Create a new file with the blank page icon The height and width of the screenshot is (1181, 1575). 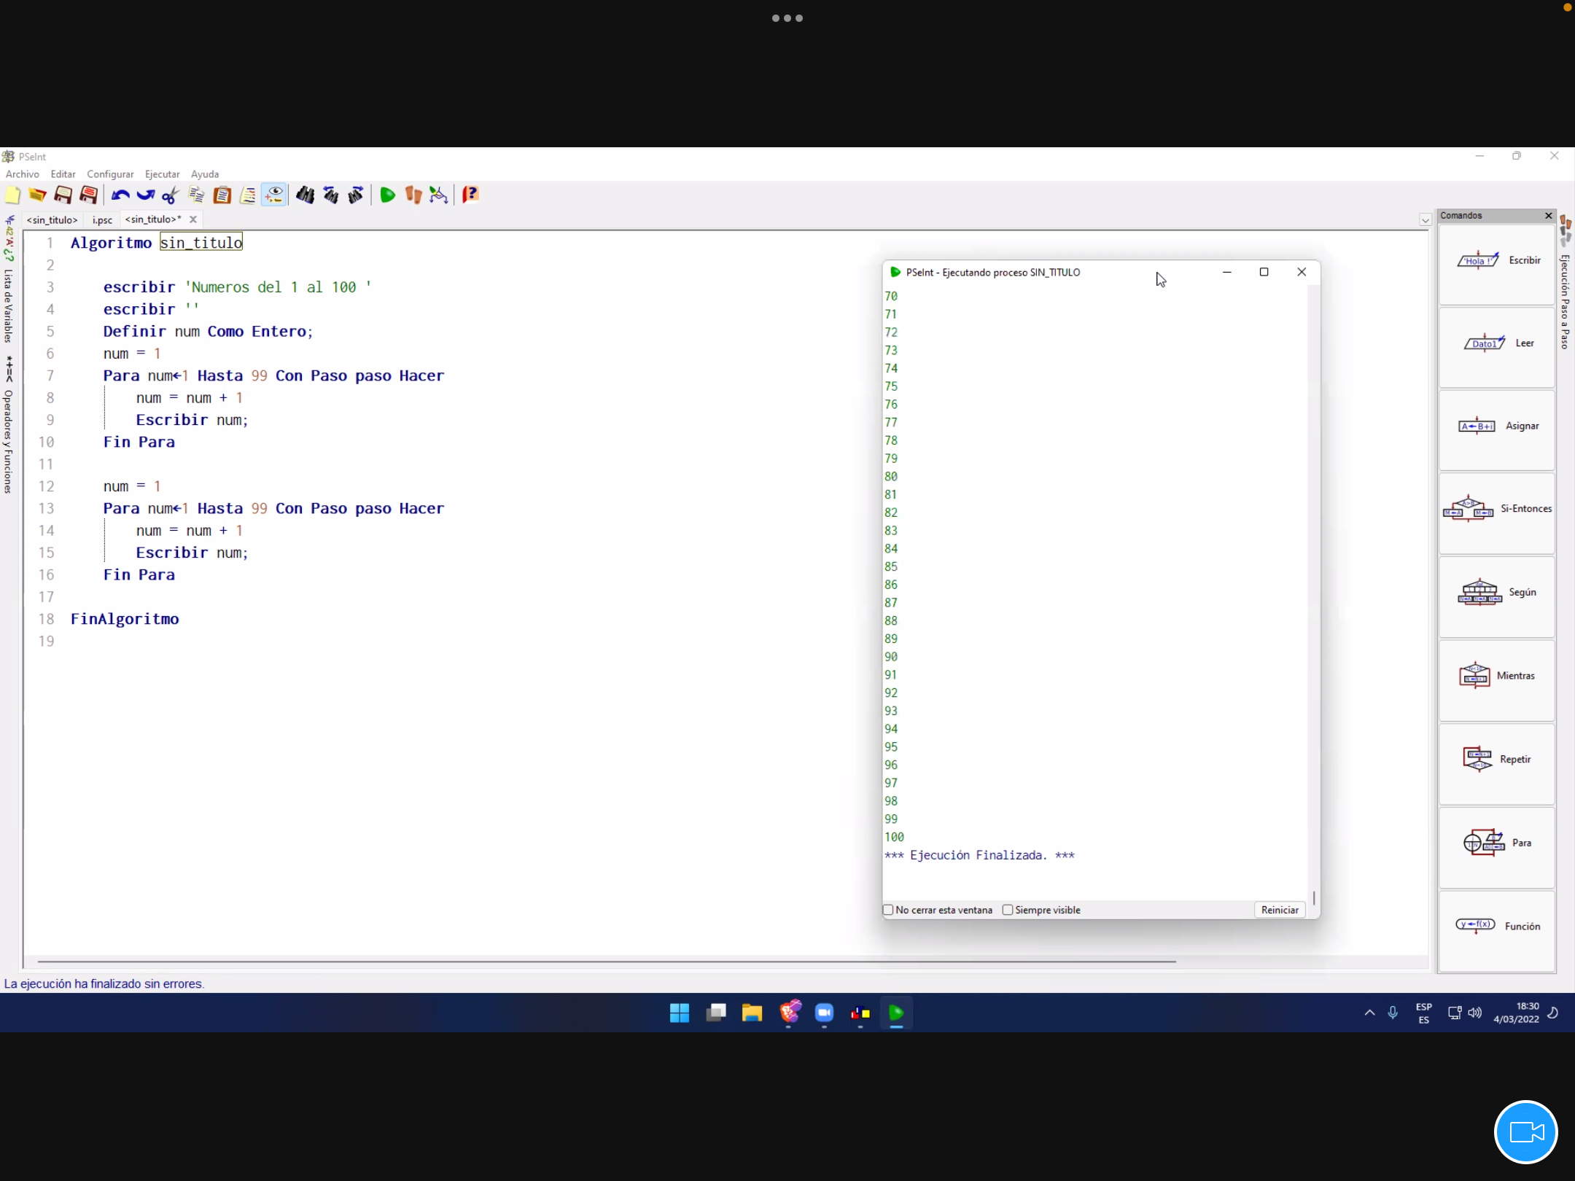pos(12,195)
